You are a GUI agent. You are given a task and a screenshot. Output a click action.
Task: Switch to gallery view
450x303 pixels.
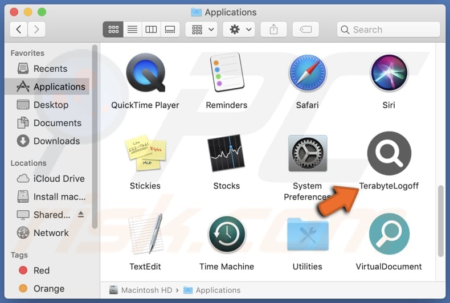(x=170, y=29)
